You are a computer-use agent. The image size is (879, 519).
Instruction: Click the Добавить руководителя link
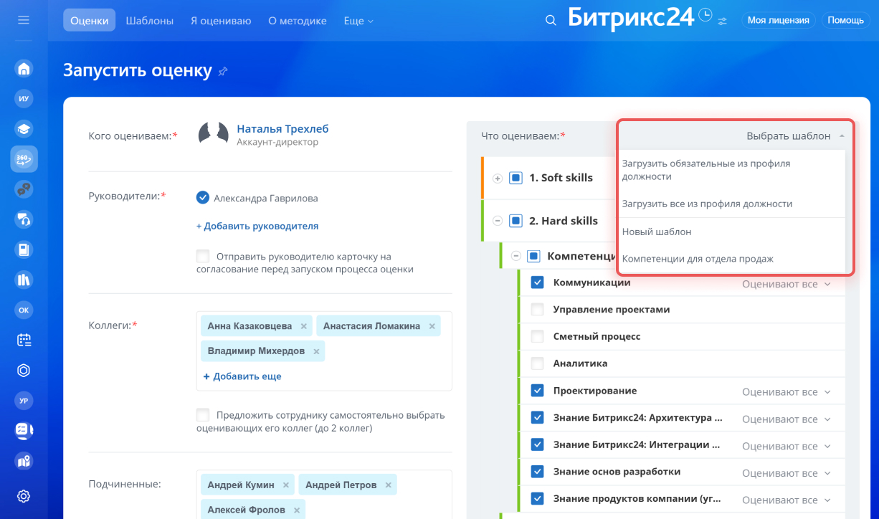click(x=257, y=226)
